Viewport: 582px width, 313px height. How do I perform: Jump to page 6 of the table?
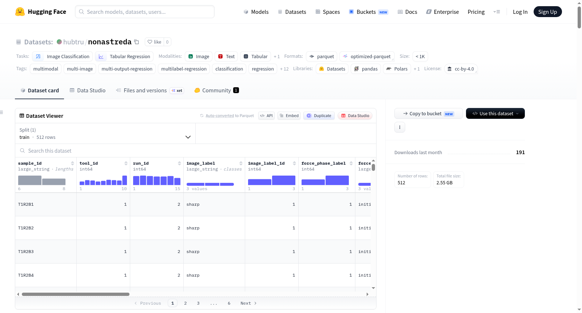click(x=229, y=303)
